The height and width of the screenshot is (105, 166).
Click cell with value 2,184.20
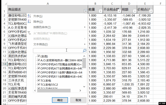pyautogui.click(x=145, y=44)
